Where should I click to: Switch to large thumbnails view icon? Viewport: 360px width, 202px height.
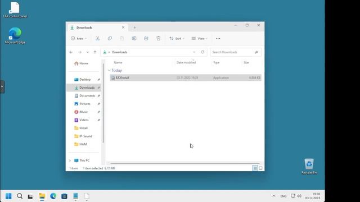coord(260,168)
